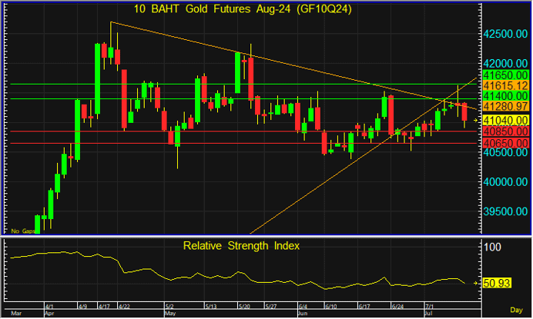Image resolution: width=533 pixels, height=319 pixels.
Task: Click the Relative Strength Index panel title
Action: [241, 246]
